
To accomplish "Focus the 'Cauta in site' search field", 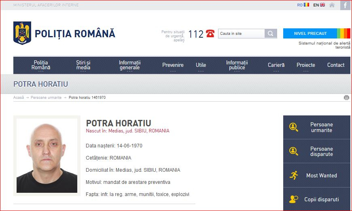I will coord(241,34).
